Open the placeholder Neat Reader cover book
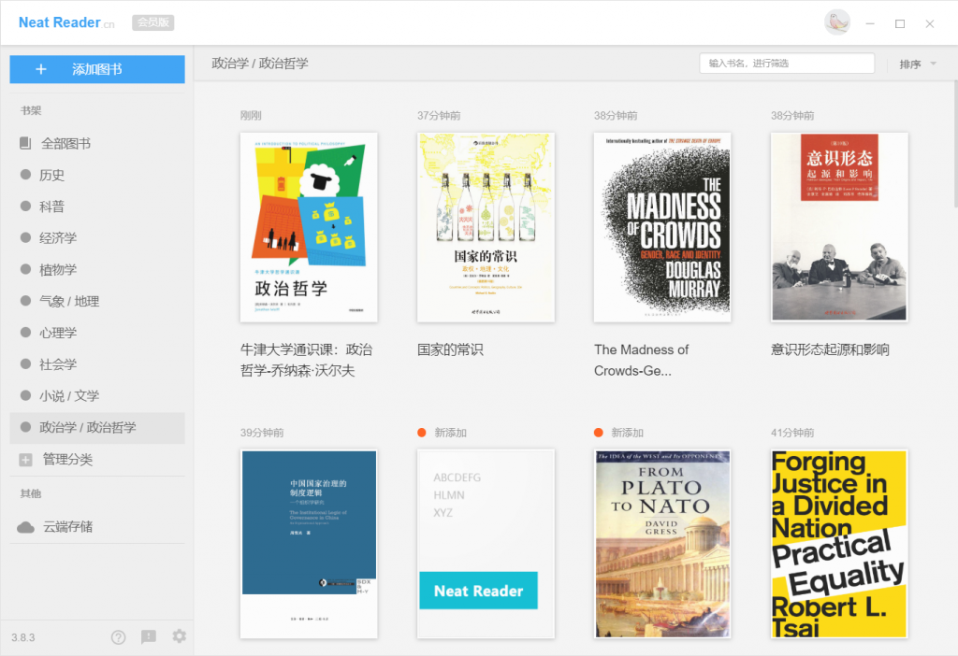Image resolution: width=958 pixels, height=656 pixels. tap(486, 544)
